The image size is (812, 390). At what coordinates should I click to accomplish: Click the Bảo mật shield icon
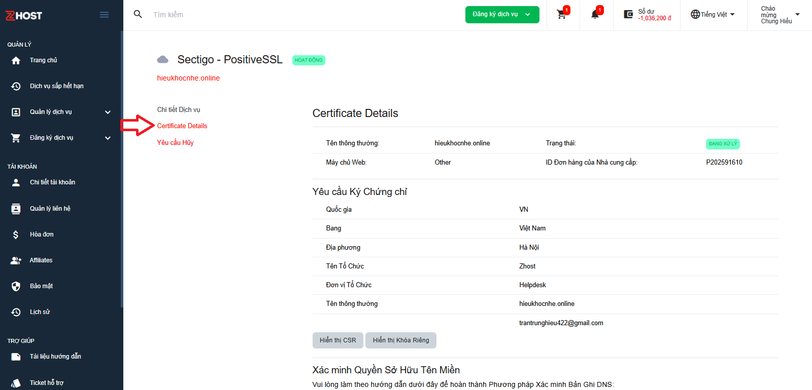point(16,286)
